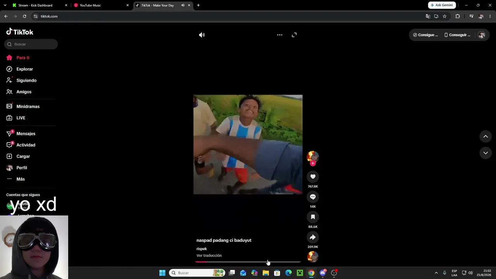Viewport: 496px width, 279px height.
Task: Follow the creator with the plus badge
Action: [313, 164]
